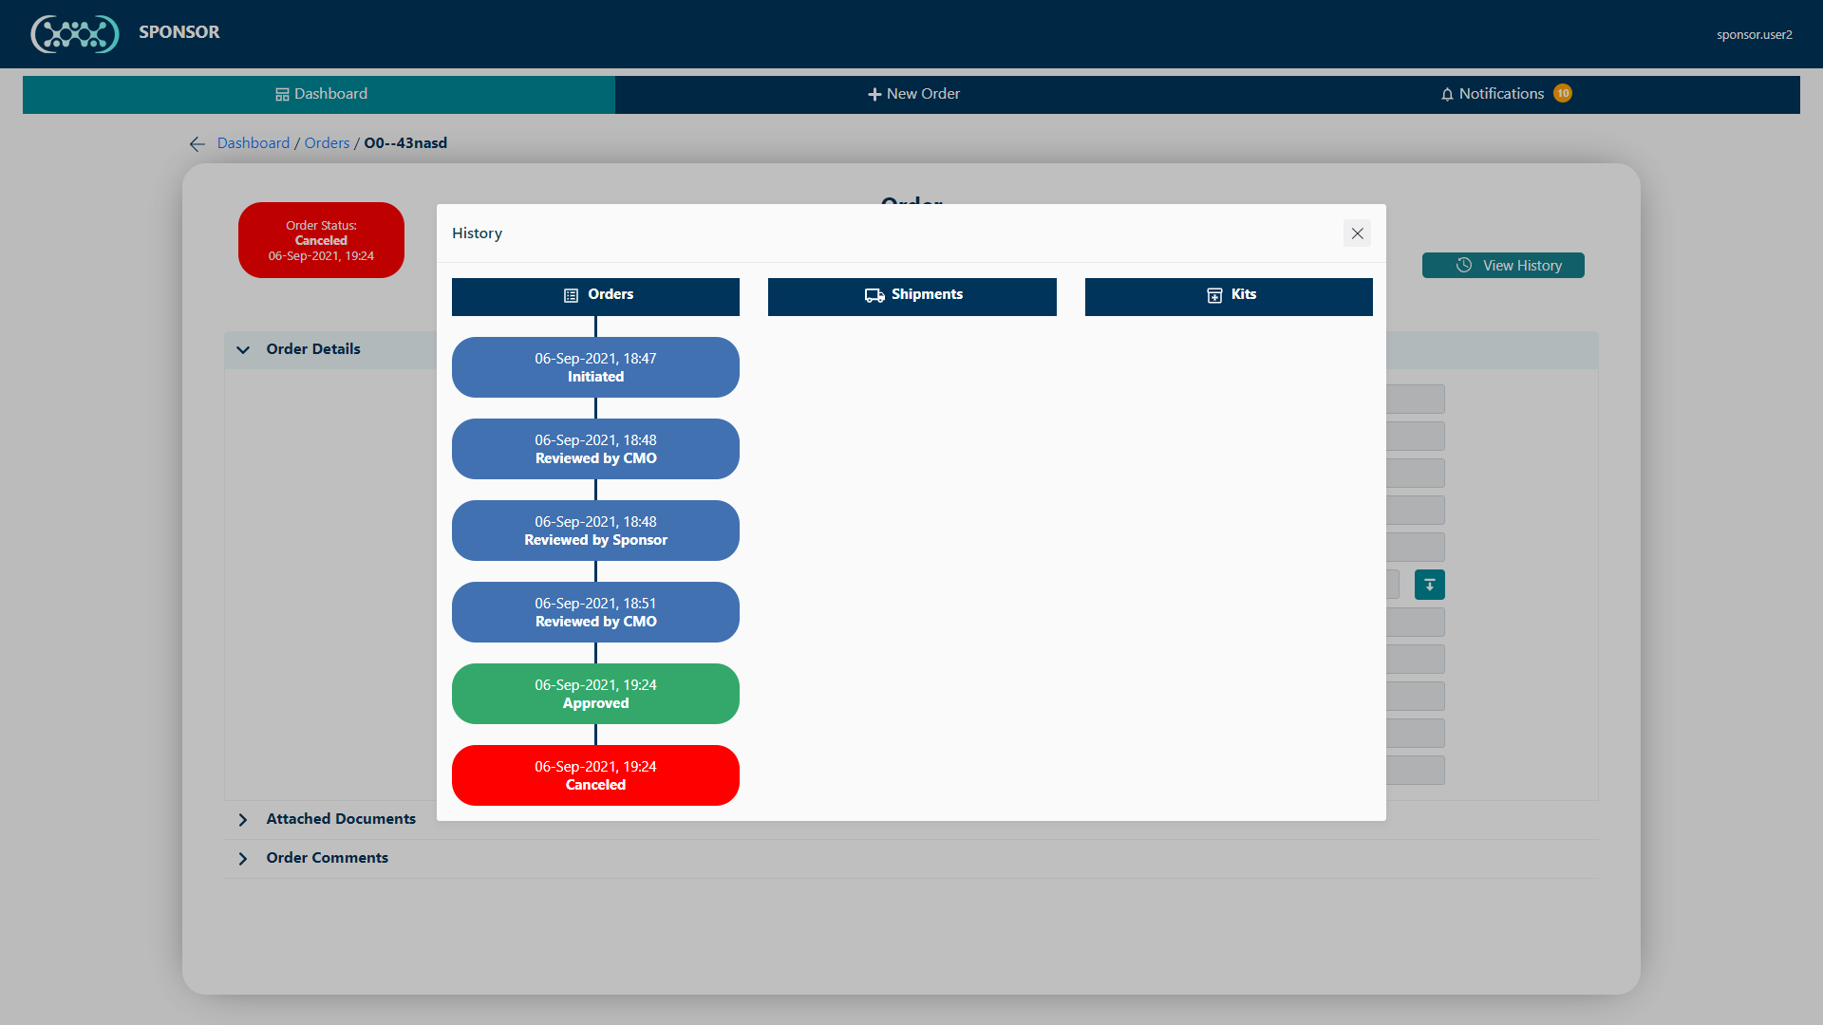Click the company logo icon
This screenshot has width=1823, height=1025.
point(75,34)
